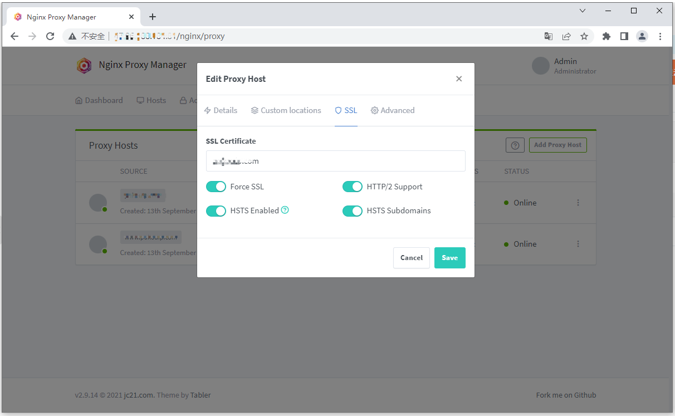
Task: Switch to the Details tab
Action: tap(221, 110)
